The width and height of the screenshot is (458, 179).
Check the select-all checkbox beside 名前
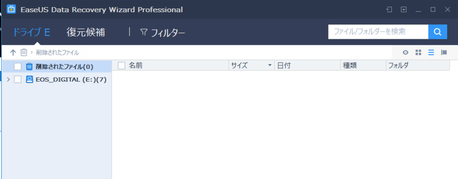coord(122,66)
